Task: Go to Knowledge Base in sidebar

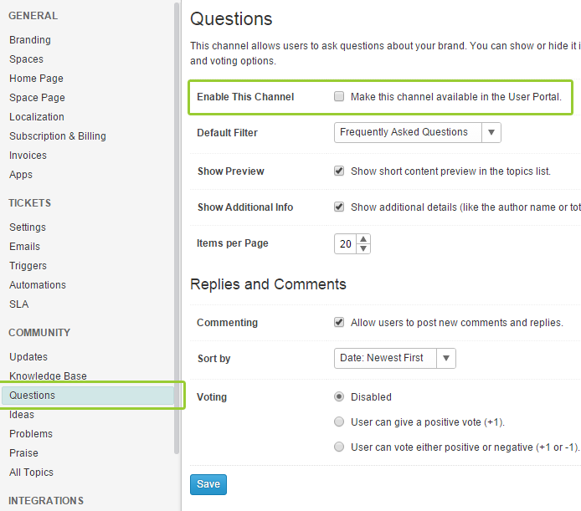Action: click(x=48, y=376)
